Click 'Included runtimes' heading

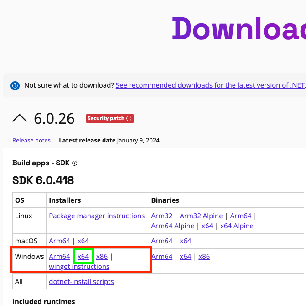44,301
